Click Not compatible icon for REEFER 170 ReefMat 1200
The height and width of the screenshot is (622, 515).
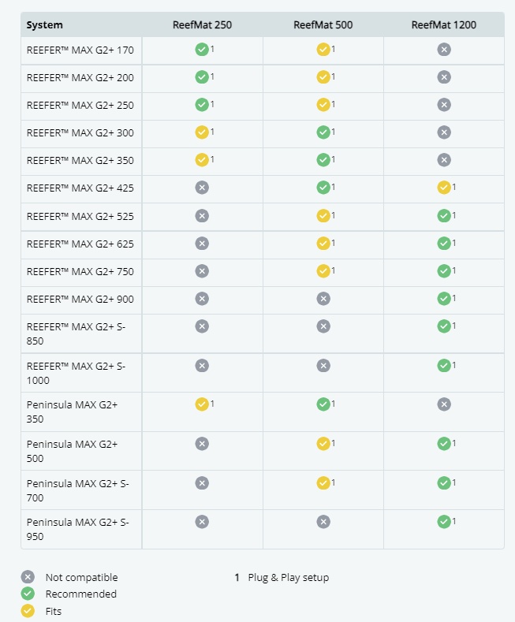[x=444, y=50]
